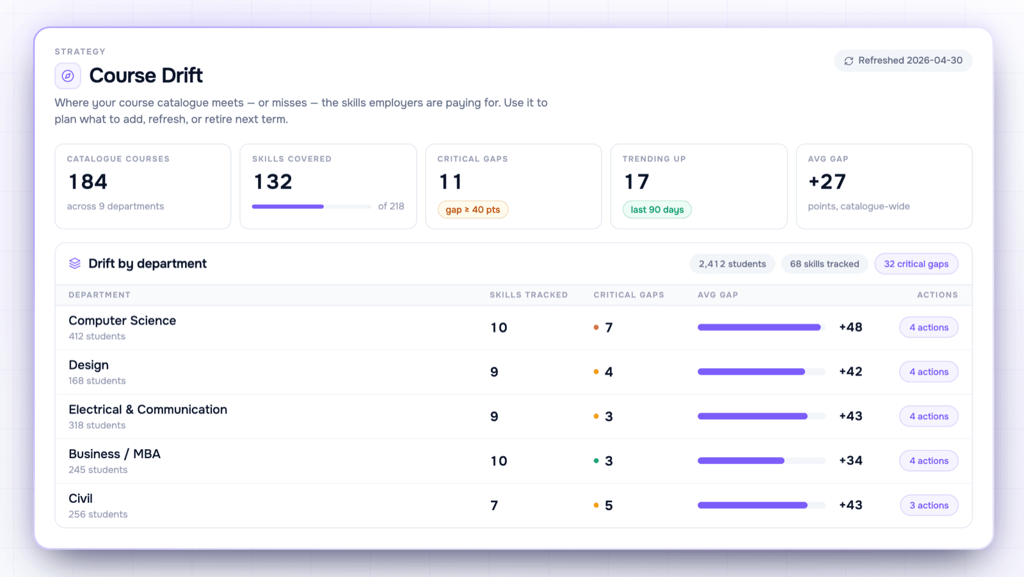The width and height of the screenshot is (1024, 577).
Task: Click the points, catalogue-wide caption
Action: click(859, 206)
